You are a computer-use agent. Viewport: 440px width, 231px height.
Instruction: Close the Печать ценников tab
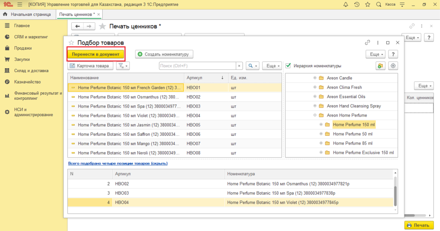pos(98,14)
